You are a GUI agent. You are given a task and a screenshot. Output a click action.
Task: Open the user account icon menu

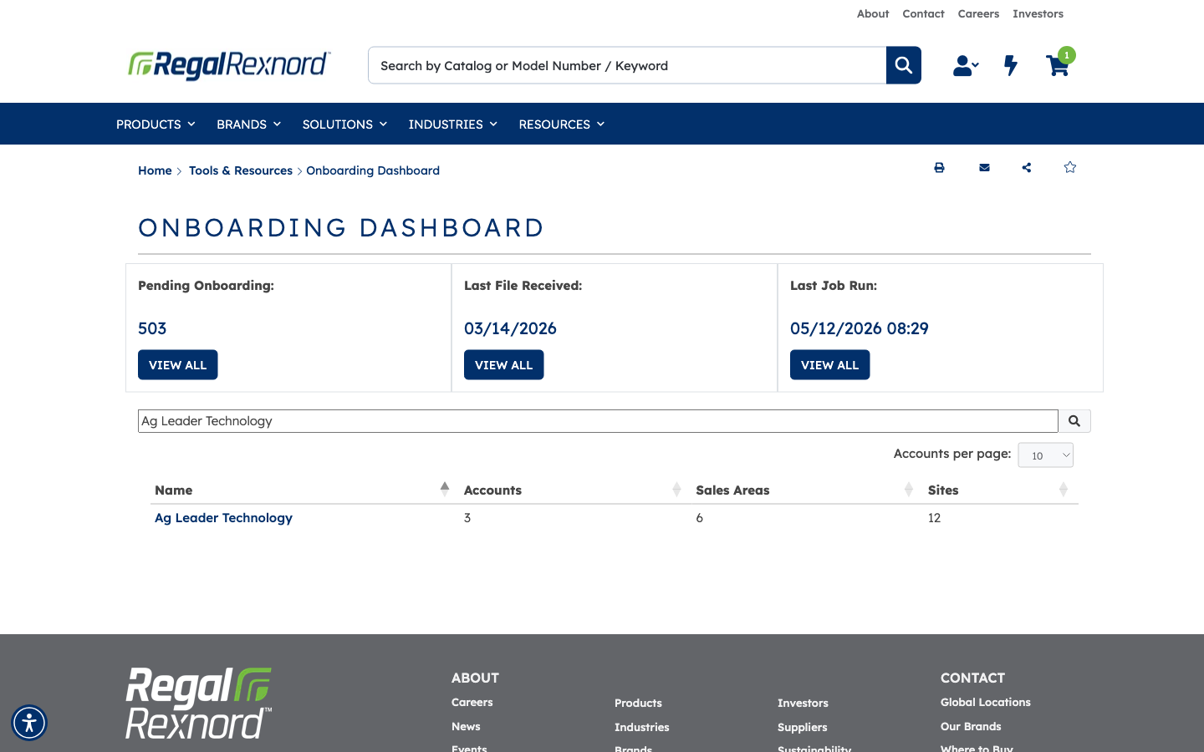click(x=966, y=65)
